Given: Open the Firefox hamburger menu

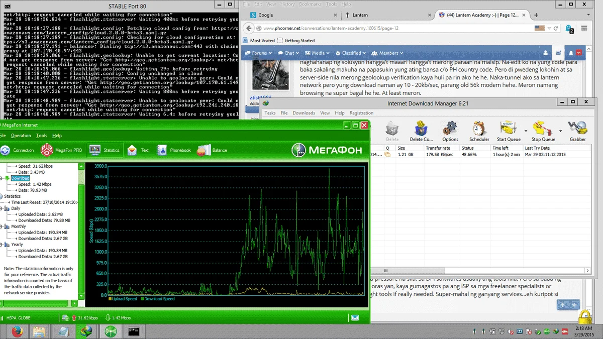Looking at the screenshot, I should (x=585, y=28).
